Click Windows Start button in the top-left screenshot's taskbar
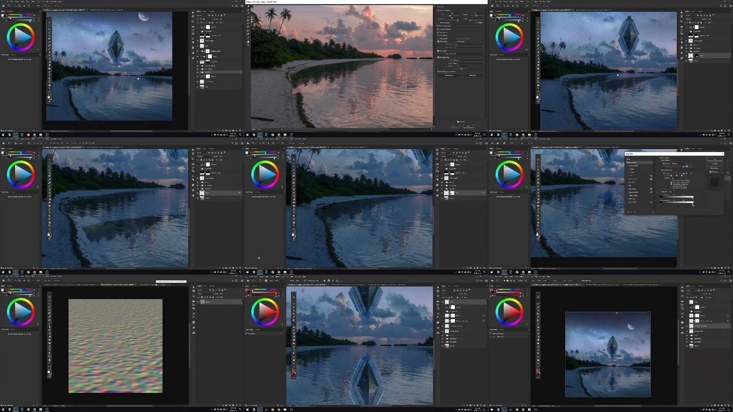733x412 pixels. [x=3, y=135]
